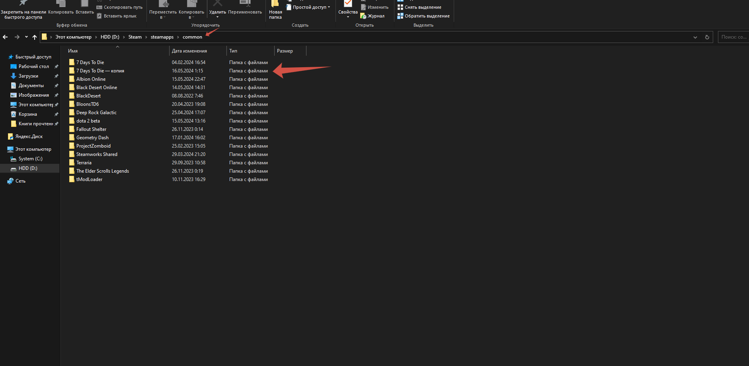Viewport: 749px width, 366px height.
Task: Click the folder icon of Albion Online
Action: coord(72,79)
